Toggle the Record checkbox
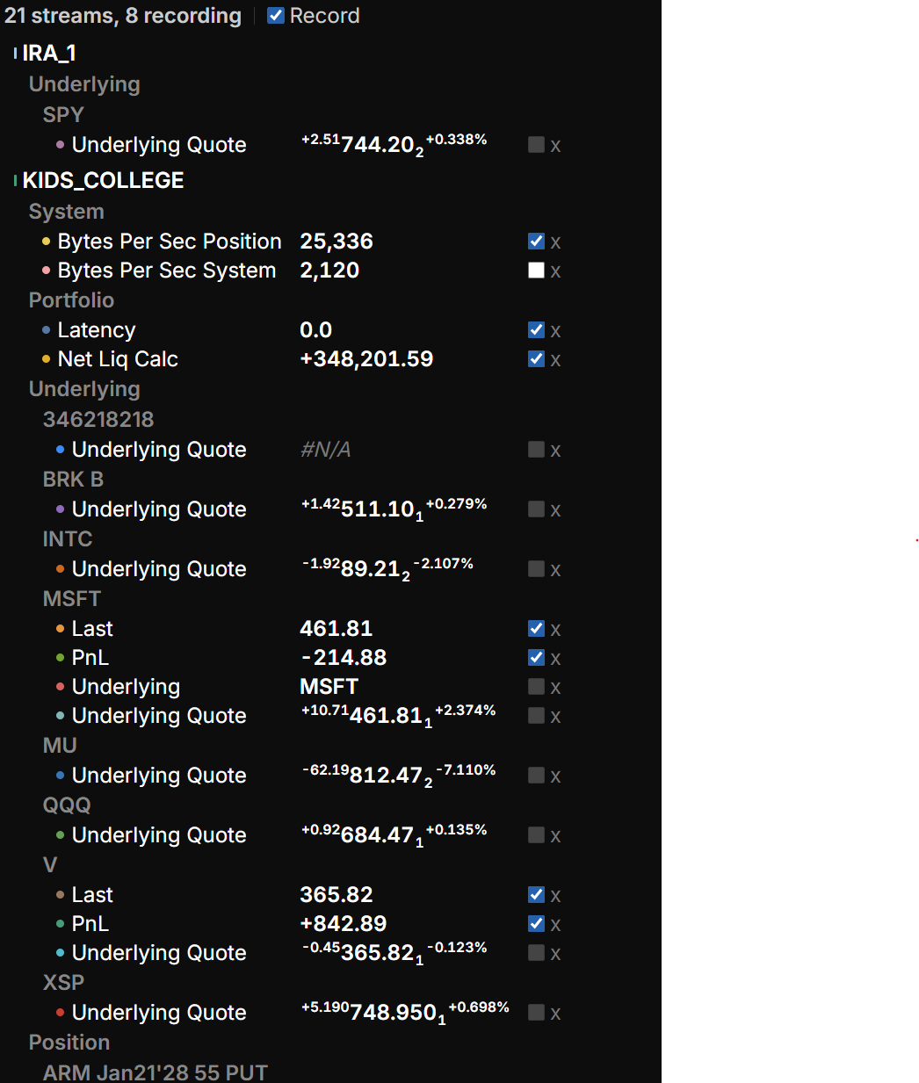The width and height of the screenshot is (919, 1083). (276, 16)
